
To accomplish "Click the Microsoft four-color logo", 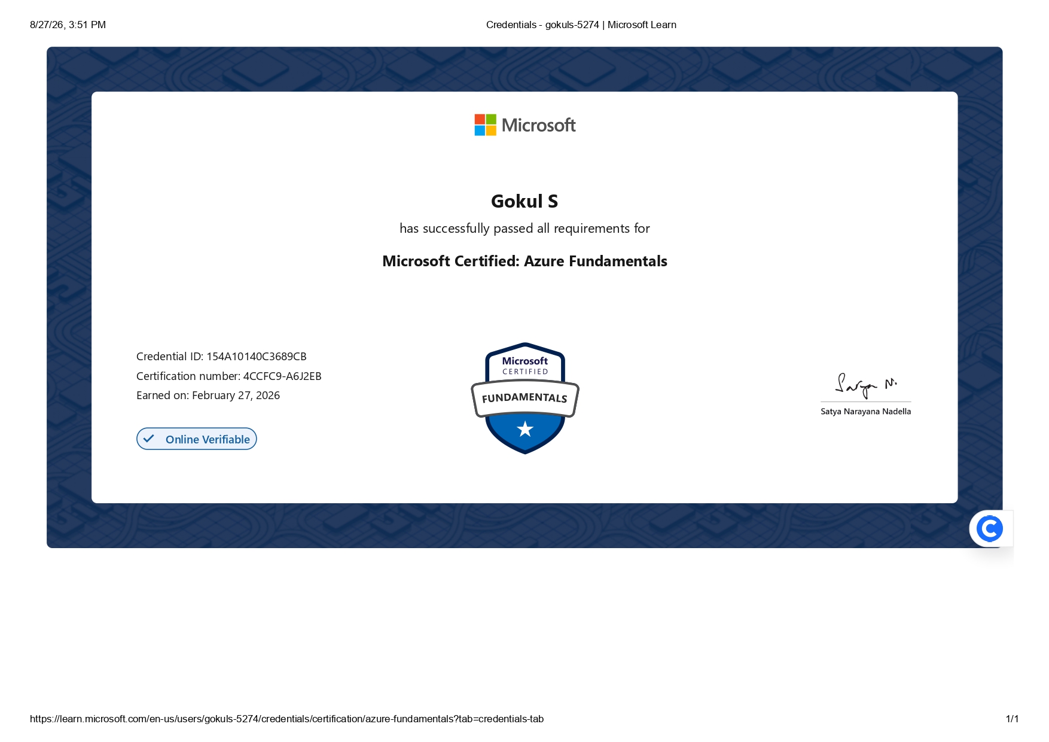I will coord(485,125).
